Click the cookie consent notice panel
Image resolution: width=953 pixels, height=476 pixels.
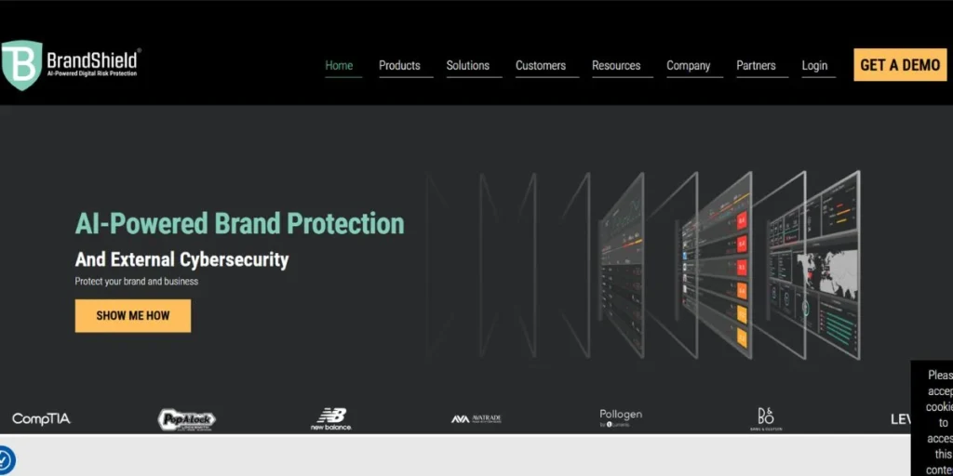click(x=933, y=419)
